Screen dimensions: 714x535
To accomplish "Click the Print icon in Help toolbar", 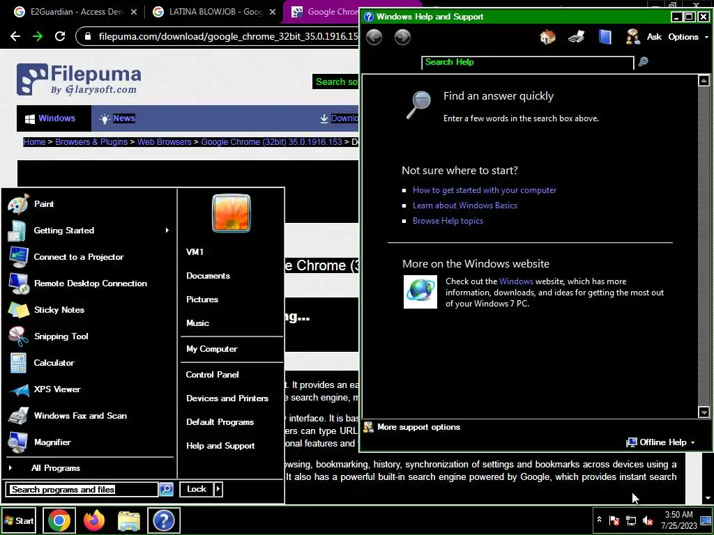I will click(x=576, y=37).
